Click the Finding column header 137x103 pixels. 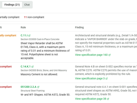click(79, 27)
